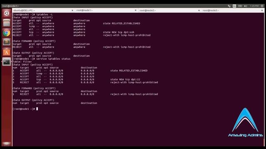Click the 'Table: filter' line

click(22, 62)
